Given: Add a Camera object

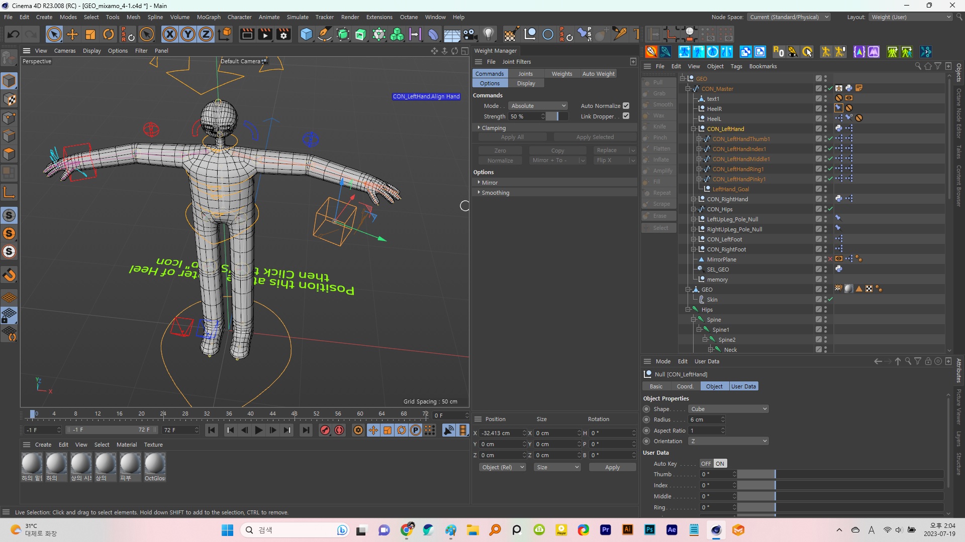Looking at the screenshot, I should pyautogui.click(x=469, y=34).
